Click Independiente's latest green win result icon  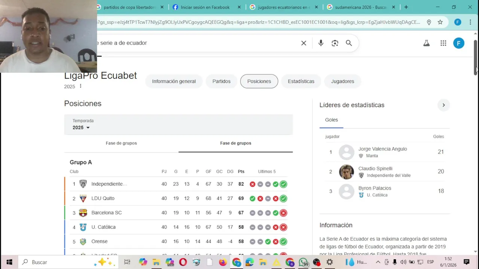click(283, 184)
